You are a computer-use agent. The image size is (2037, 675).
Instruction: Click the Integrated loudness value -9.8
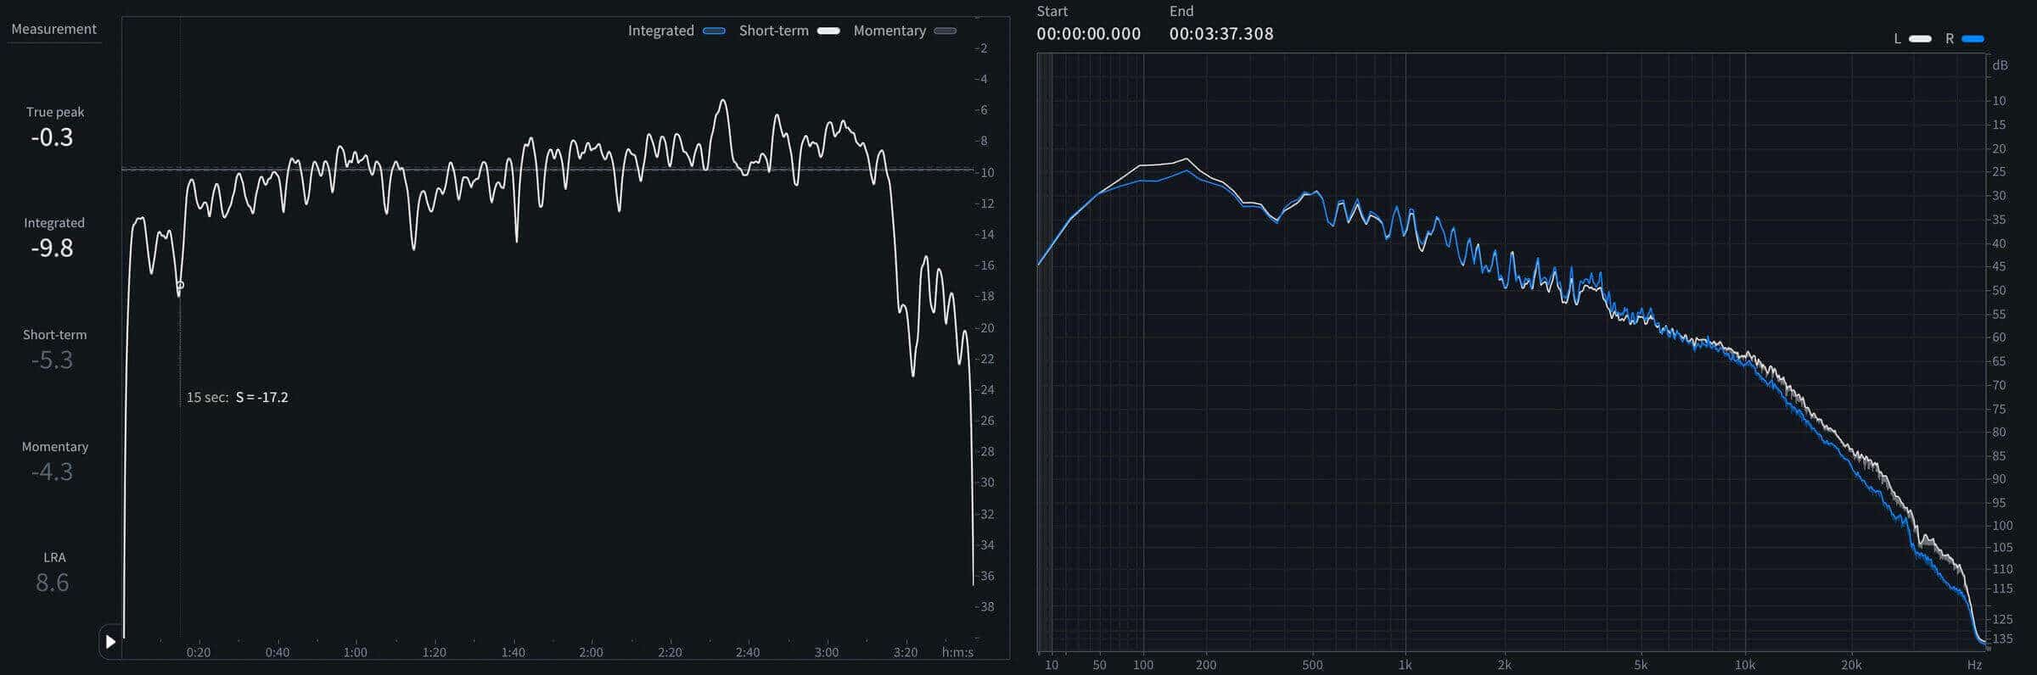click(x=52, y=248)
